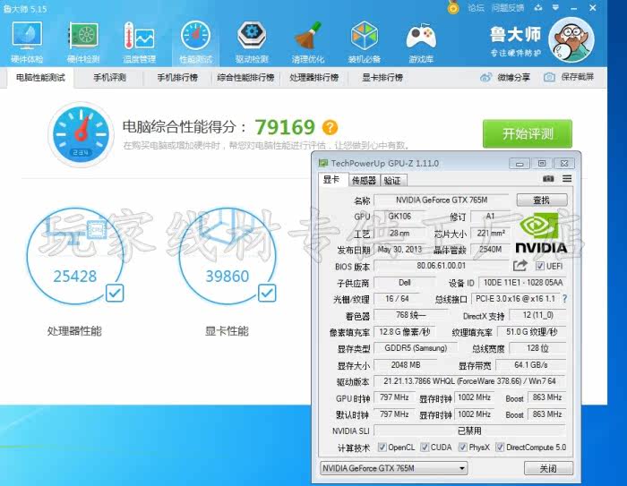Viewport: 627px width, 486px height.
Task: Click the title bar skin/upload icon
Action: [x=538, y=7]
